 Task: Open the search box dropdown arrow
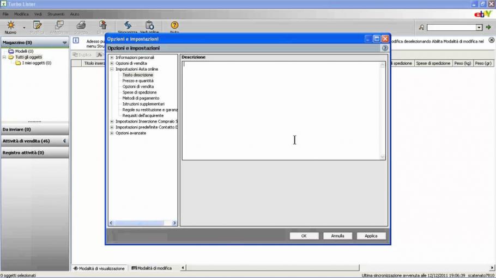(479, 28)
